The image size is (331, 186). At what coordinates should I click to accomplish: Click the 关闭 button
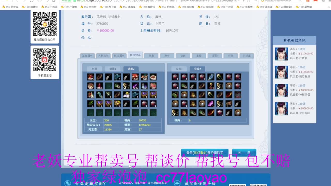point(244,153)
